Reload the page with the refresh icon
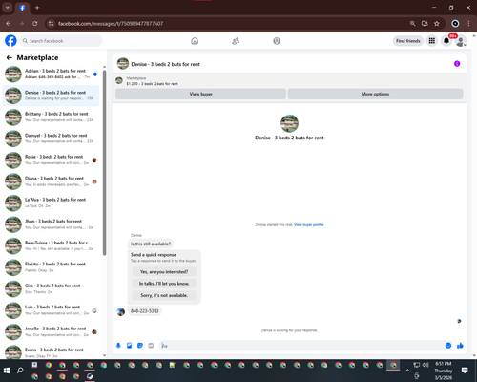Screen dimensions: 477x382 (x=35, y=23)
